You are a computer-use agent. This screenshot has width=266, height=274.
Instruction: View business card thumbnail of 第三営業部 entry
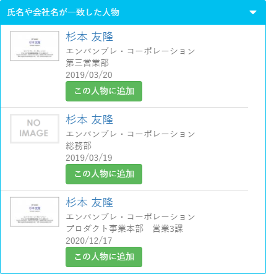(35, 46)
